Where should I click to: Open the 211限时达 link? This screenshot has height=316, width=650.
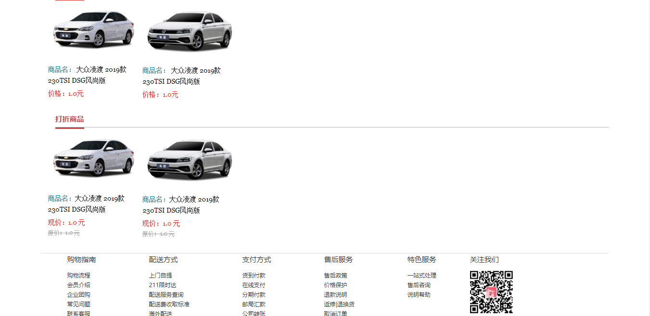[x=162, y=285]
